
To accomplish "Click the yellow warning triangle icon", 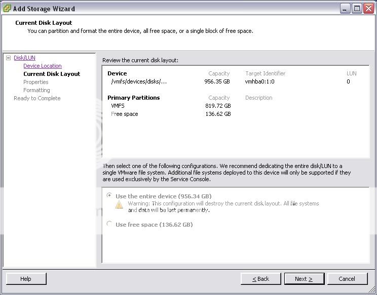I will 119,205.
